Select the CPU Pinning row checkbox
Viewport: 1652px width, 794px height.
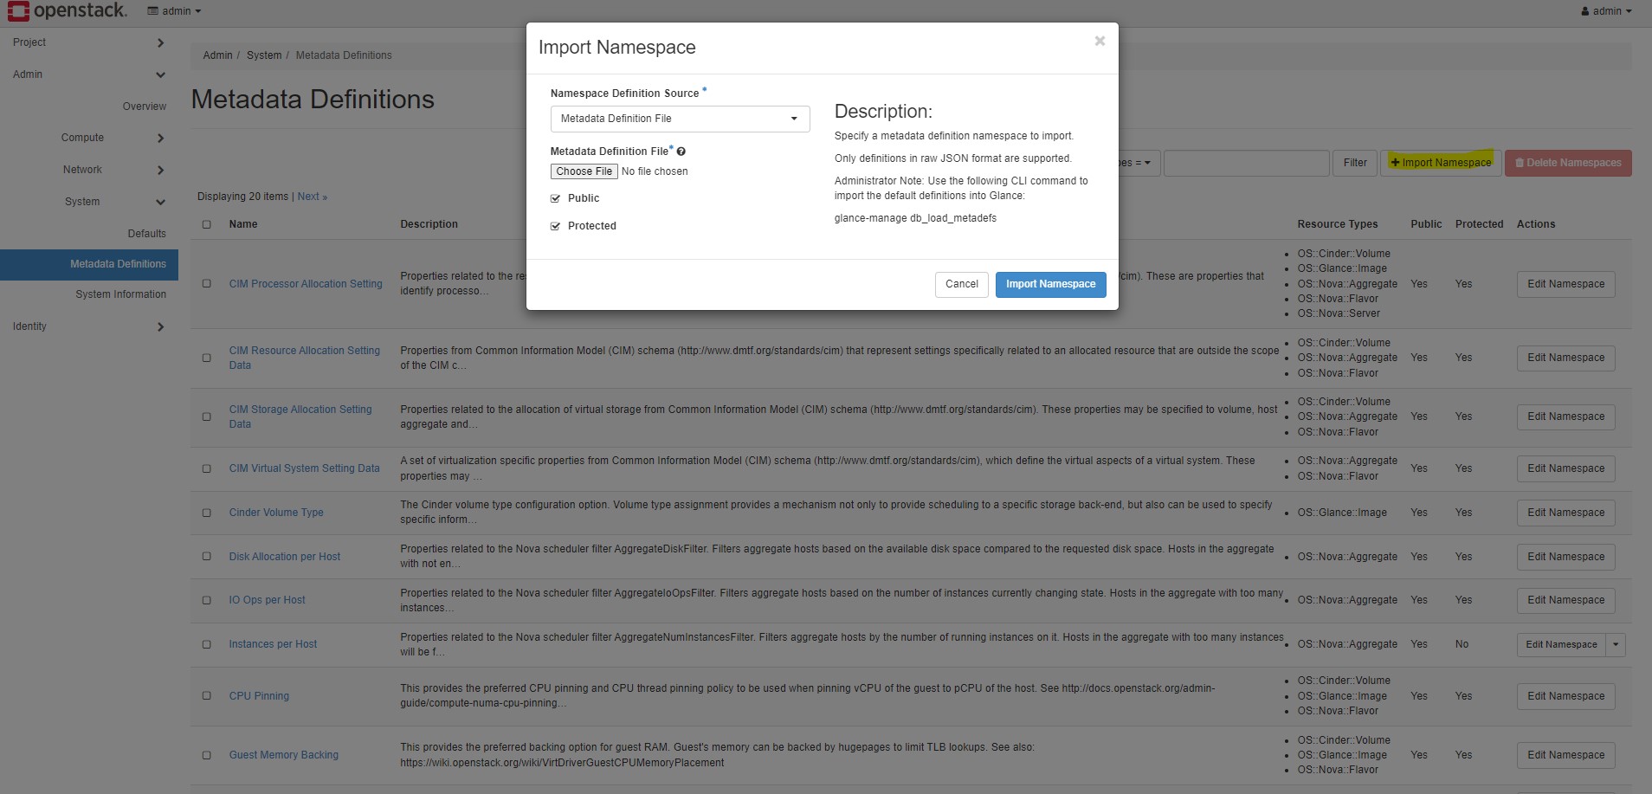pos(207,695)
